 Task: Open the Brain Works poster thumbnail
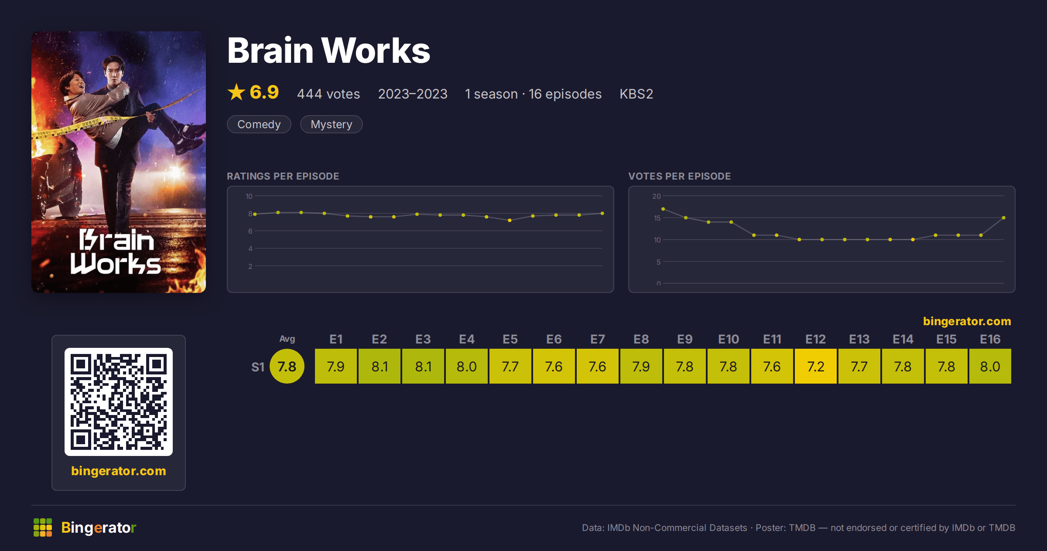[119, 162]
